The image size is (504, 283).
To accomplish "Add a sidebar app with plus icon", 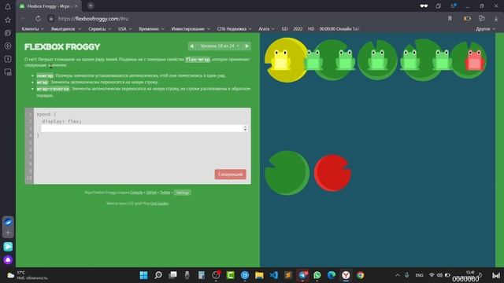I will click(8, 233).
